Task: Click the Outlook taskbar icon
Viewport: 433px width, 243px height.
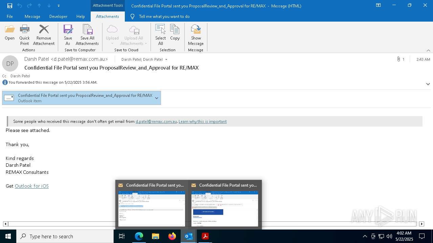Action: [189, 236]
